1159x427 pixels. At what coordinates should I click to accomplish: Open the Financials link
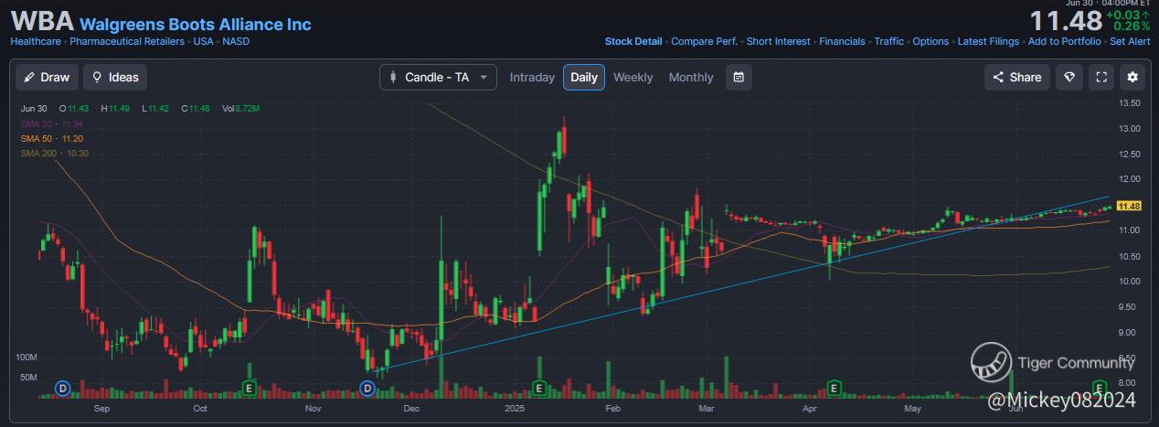(842, 41)
